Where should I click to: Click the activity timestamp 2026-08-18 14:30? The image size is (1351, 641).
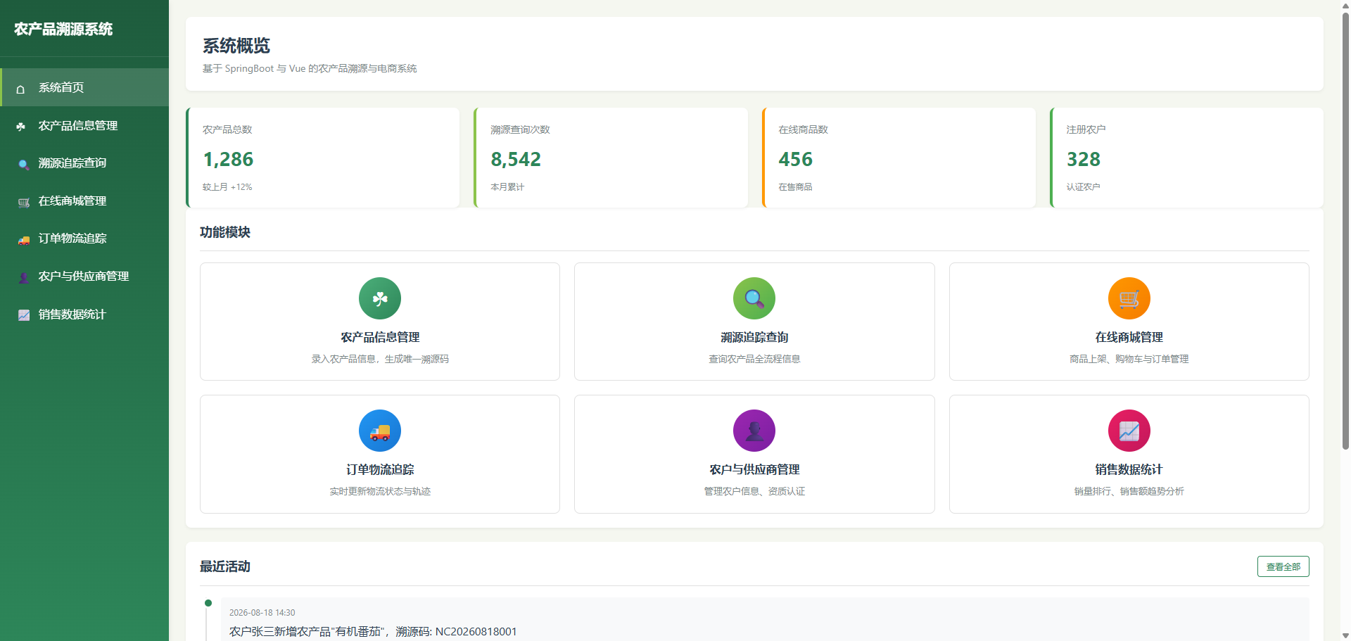262,613
